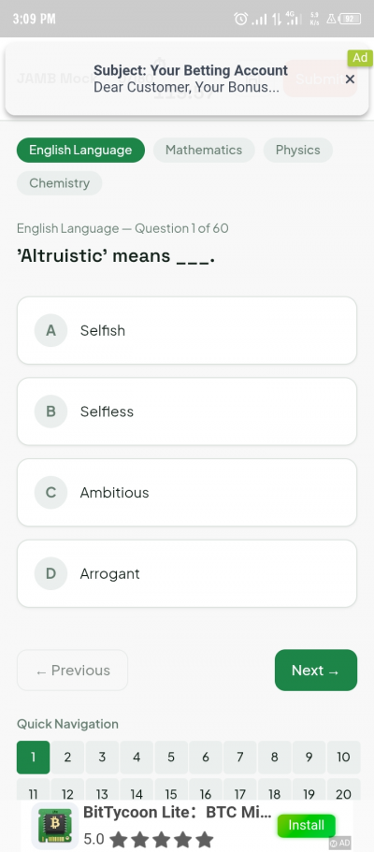374x852 pixels.
Task: Tap the green Ad badge
Action: (x=360, y=58)
